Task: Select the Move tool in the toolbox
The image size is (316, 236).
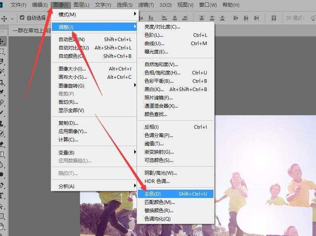Action: click(2, 42)
